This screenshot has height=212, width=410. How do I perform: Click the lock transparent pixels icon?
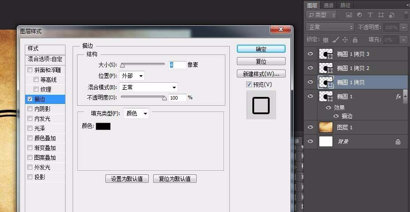click(325, 40)
